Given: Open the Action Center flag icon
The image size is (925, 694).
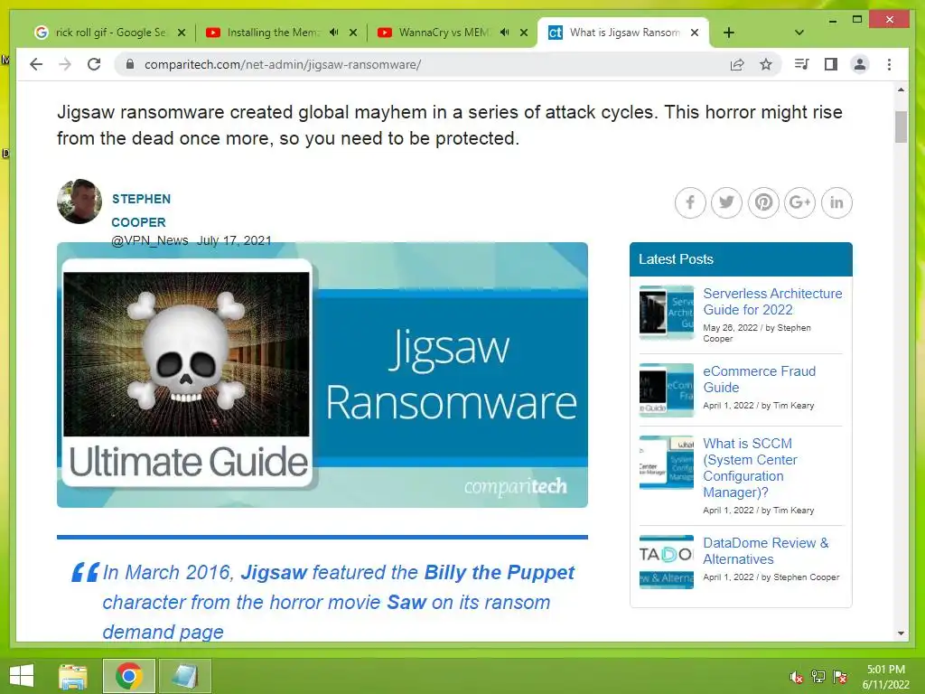Looking at the screenshot, I should pos(840,677).
